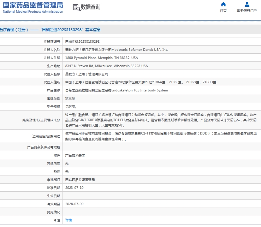The height and width of the screenshot is (227, 261).
Task: Click the 变更情况 row label
Action: pyautogui.click(x=53, y=213)
